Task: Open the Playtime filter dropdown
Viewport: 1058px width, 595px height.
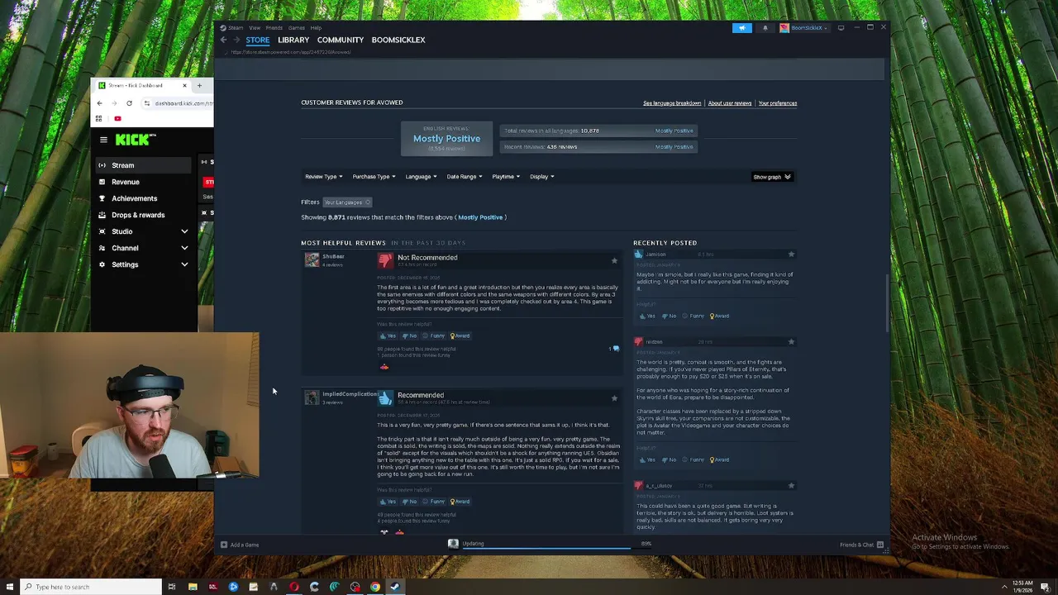Action: point(506,176)
